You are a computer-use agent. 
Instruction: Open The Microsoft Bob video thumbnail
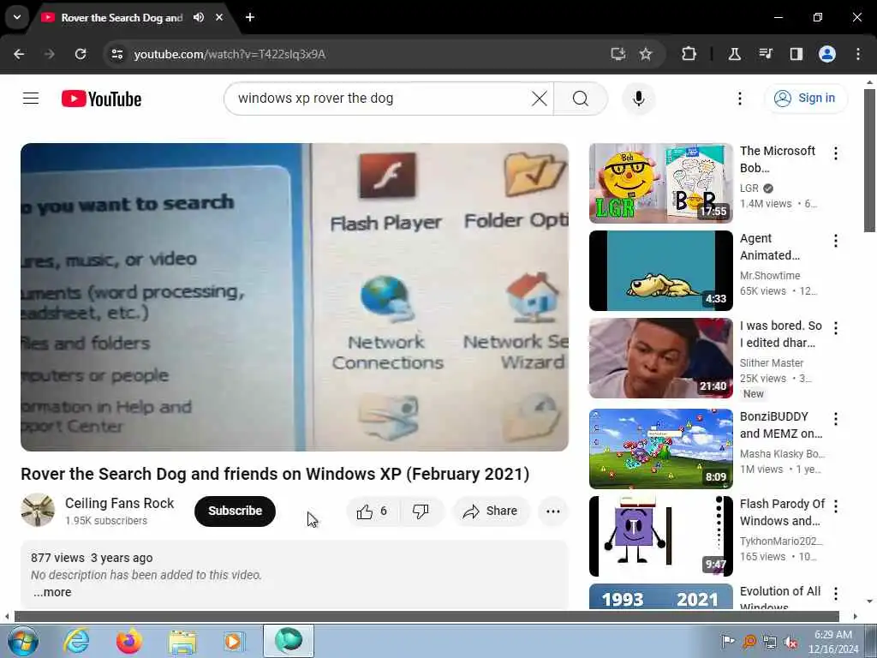[660, 183]
